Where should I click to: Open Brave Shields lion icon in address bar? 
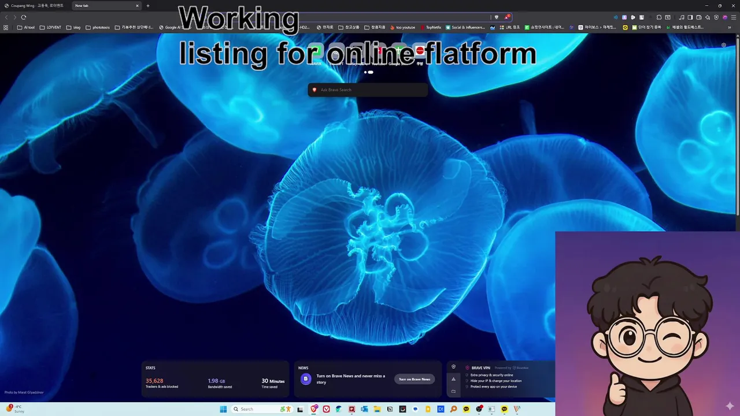(x=497, y=17)
